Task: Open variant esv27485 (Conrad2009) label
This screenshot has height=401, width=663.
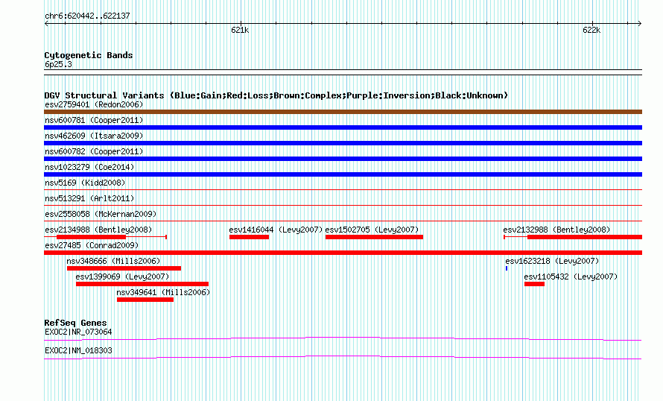Action: coord(92,245)
